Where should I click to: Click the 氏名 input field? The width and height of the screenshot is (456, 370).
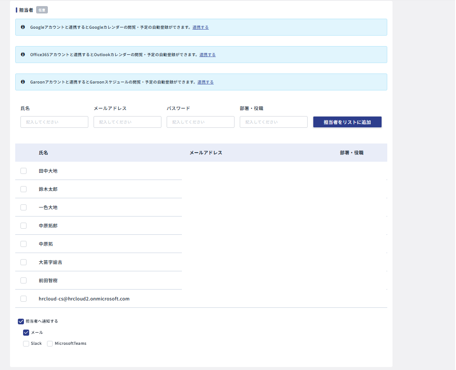[x=54, y=122]
